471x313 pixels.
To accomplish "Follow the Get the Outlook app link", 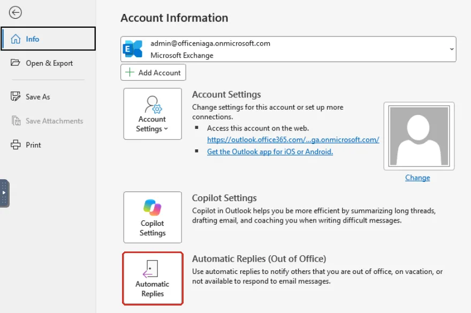I will click(x=270, y=152).
